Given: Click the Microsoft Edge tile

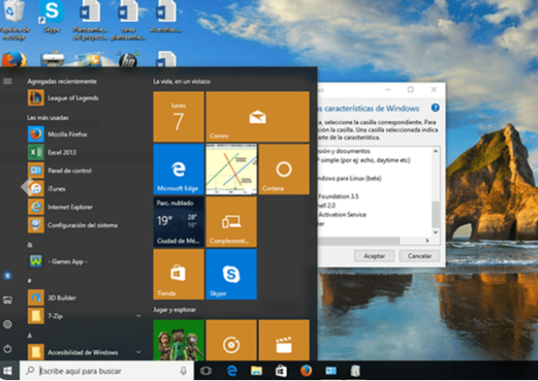Looking at the screenshot, I should [178, 169].
